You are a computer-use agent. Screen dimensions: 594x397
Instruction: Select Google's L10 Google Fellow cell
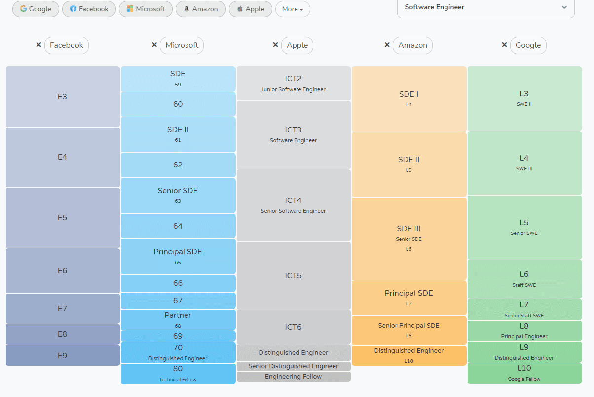(x=524, y=373)
